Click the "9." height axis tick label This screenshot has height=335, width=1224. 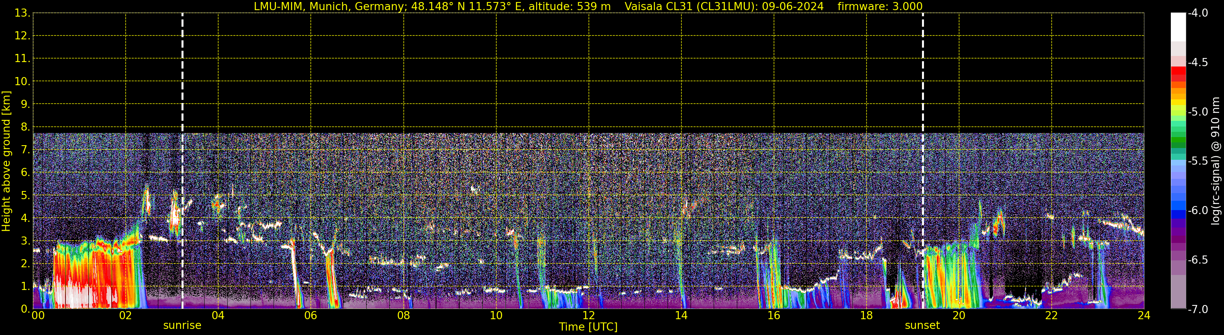26,104
